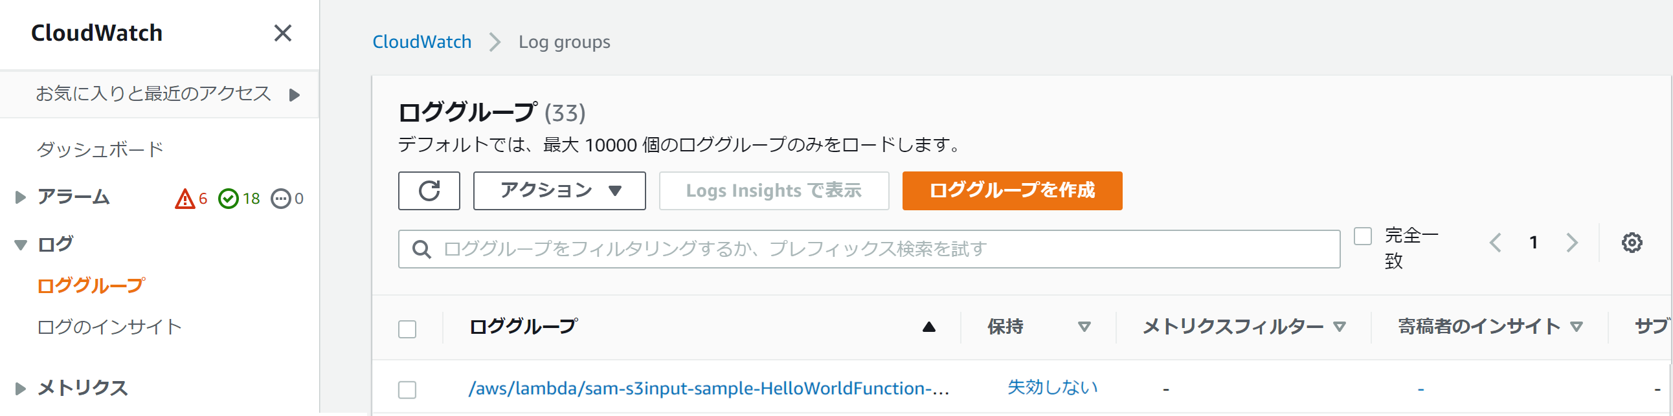The image size is (1673, 416).
Task: Open ダッシュボード from the sidebar
Action: (101, 148)
